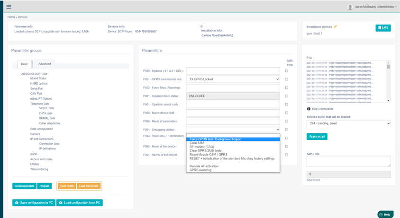400x218 pixels.
Task: Select Telephone Lists group
Action: [x=40, y=104]
